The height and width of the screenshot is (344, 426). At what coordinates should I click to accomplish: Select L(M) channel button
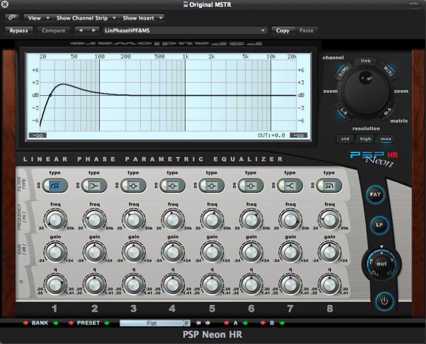[x=343, y=71]
